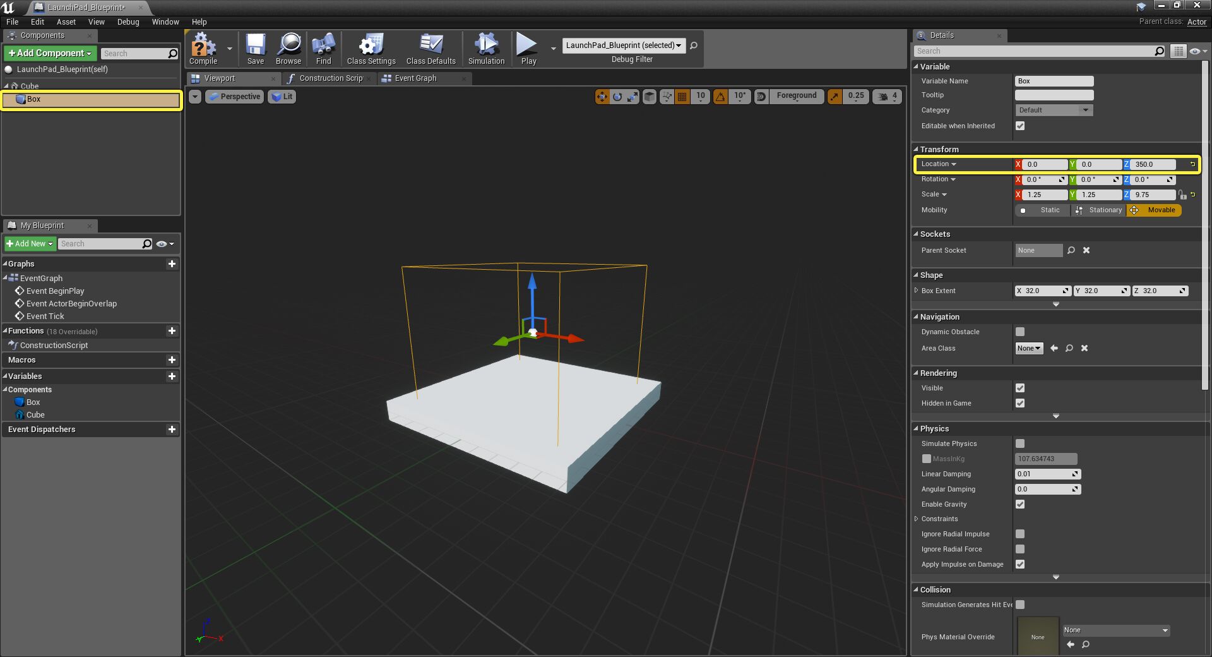Open the Debug Filter dropdown
This screenshot has width=1212, height=657.
pyautogui.click(x=623, y=45)
